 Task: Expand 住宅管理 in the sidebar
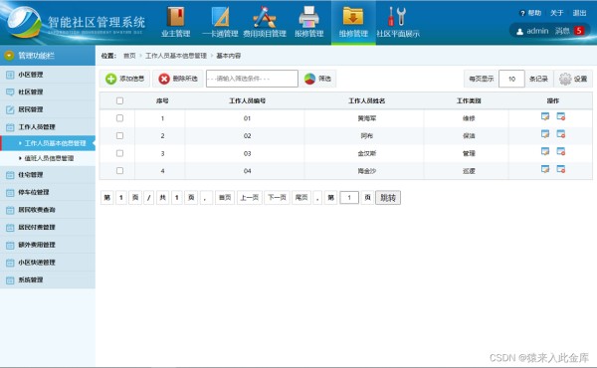(48, 175)
